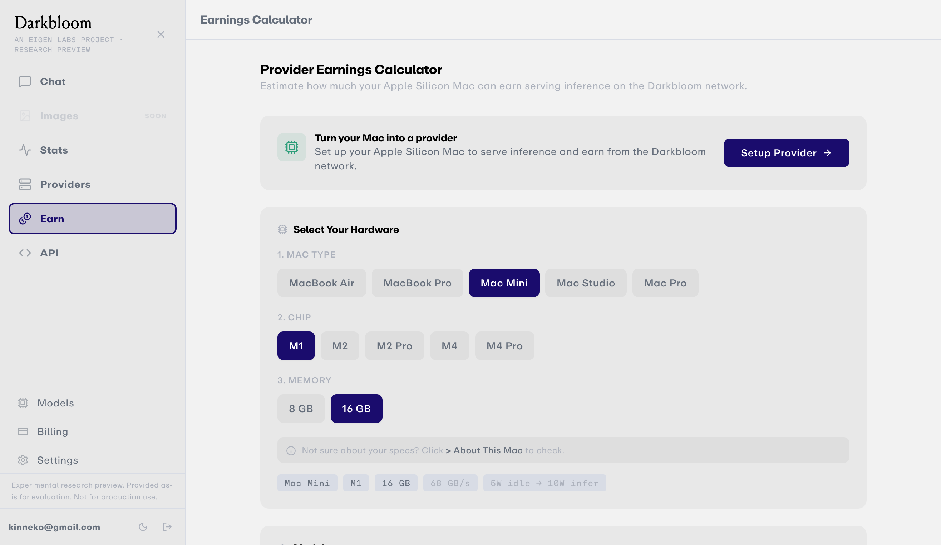941x545 pixels.
Task: Click the 'Provider Earnings Calculator' heading
Action: point(351,69)
